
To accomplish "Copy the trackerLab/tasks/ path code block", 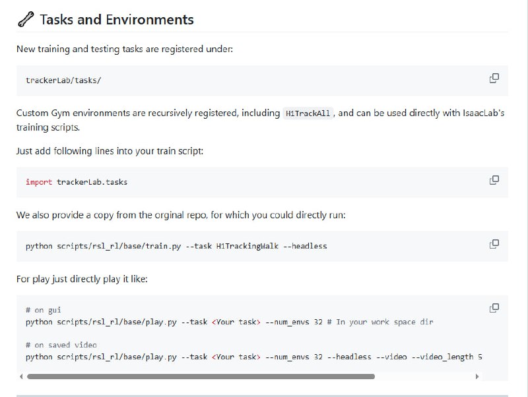I will 494,78.
